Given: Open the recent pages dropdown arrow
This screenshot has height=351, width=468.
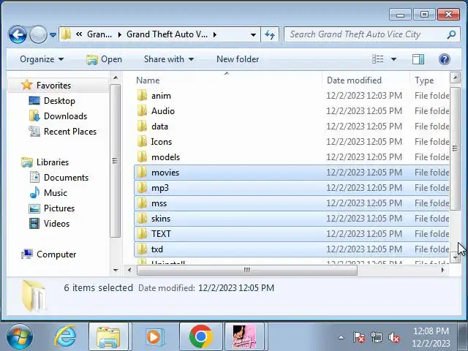Looking at the screenshot, I should pos(53,35).
